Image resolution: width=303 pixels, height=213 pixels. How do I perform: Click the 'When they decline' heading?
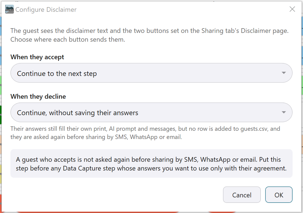coord(38,96)
